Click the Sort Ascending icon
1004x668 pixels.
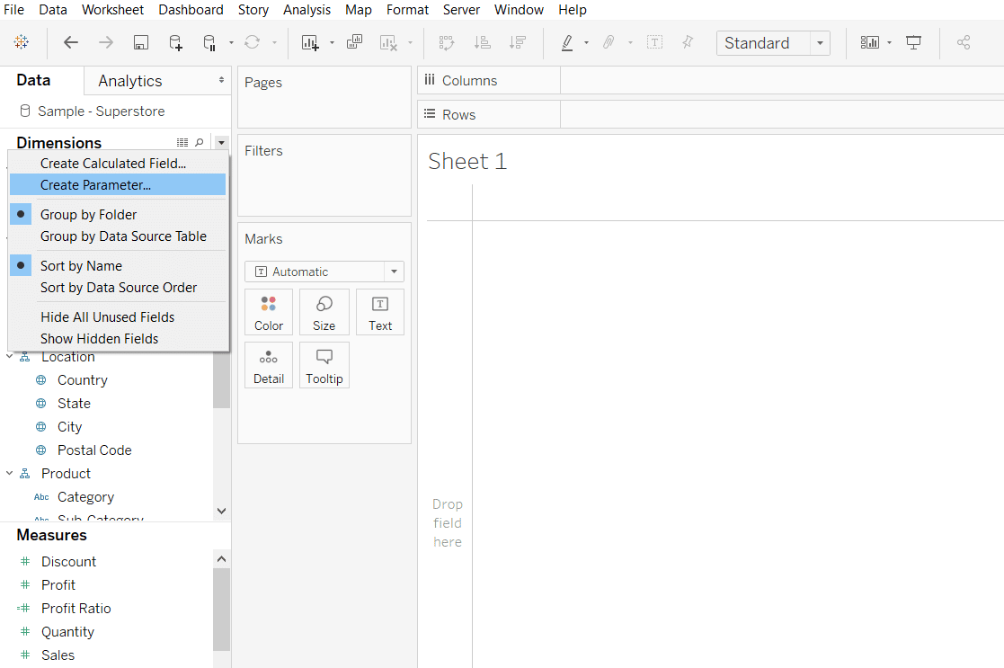[x=482, y=42]
